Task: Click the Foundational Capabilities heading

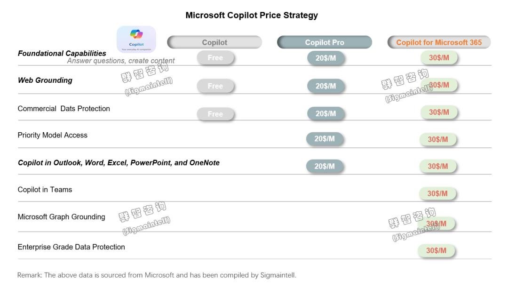Action: click(62, 53)
